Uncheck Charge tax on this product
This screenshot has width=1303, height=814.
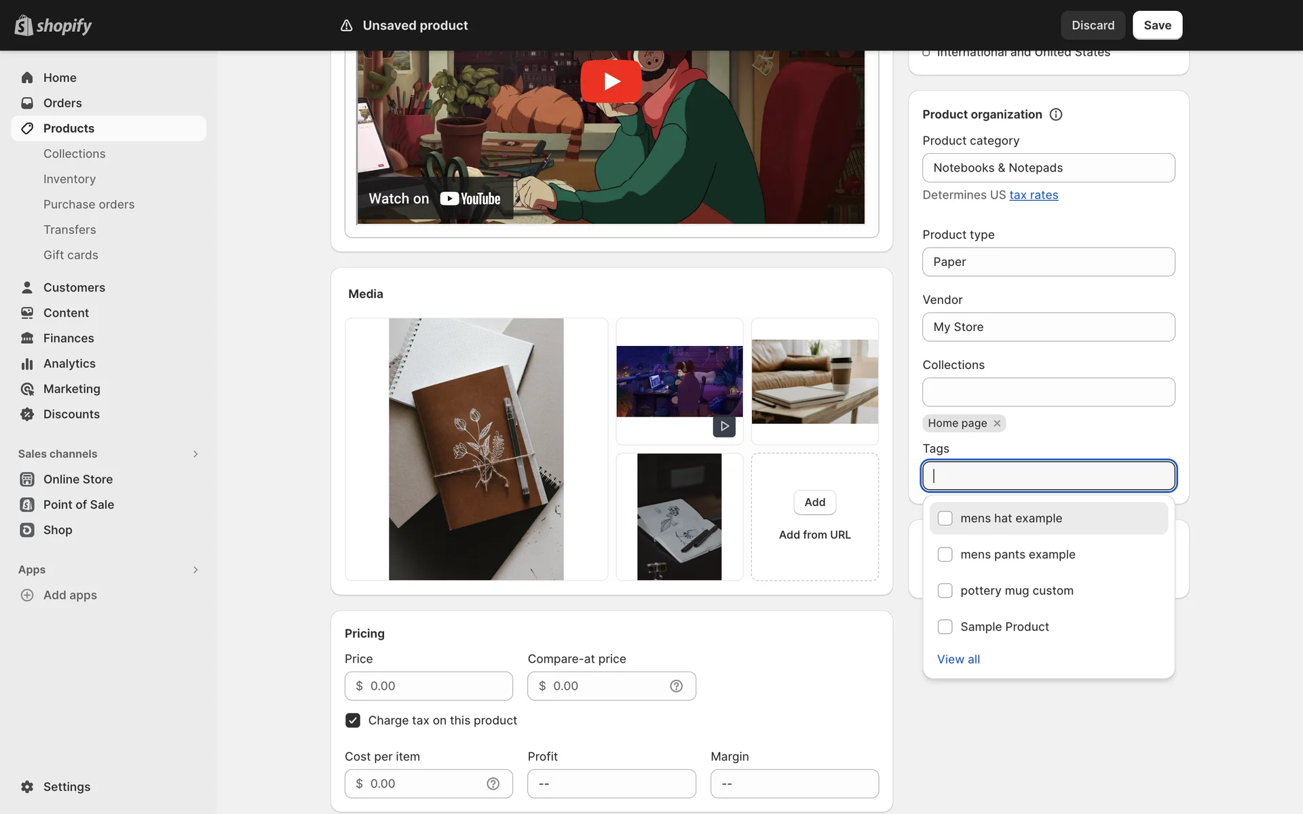353,720
